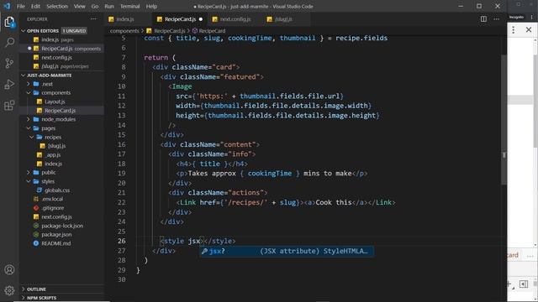Open the Manage gear icon
This screenshot has width=538, height=302.
[x=9, y=290]
